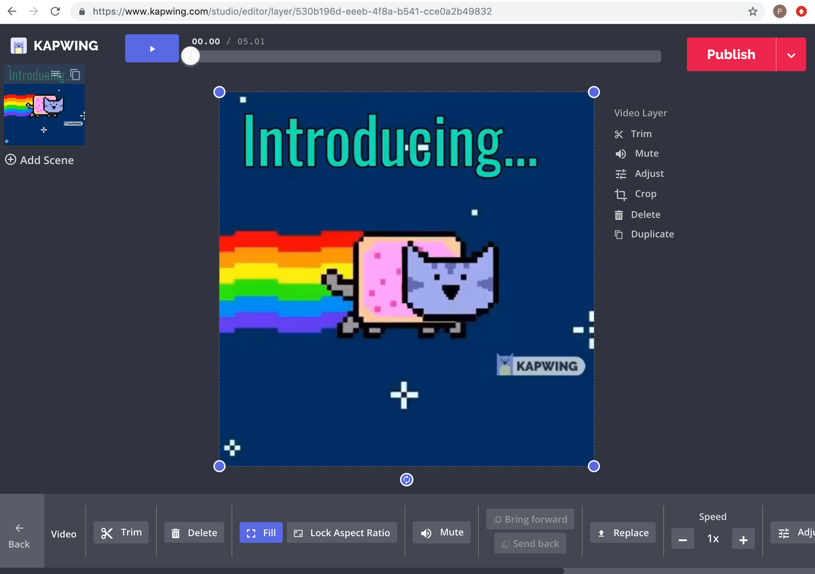
Task: Click the duplicate scene icon on thumbnail
Action: click(75, 74)
